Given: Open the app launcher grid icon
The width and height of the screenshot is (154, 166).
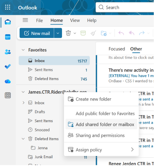Looking at the screenshot, I should pos(8,7).
